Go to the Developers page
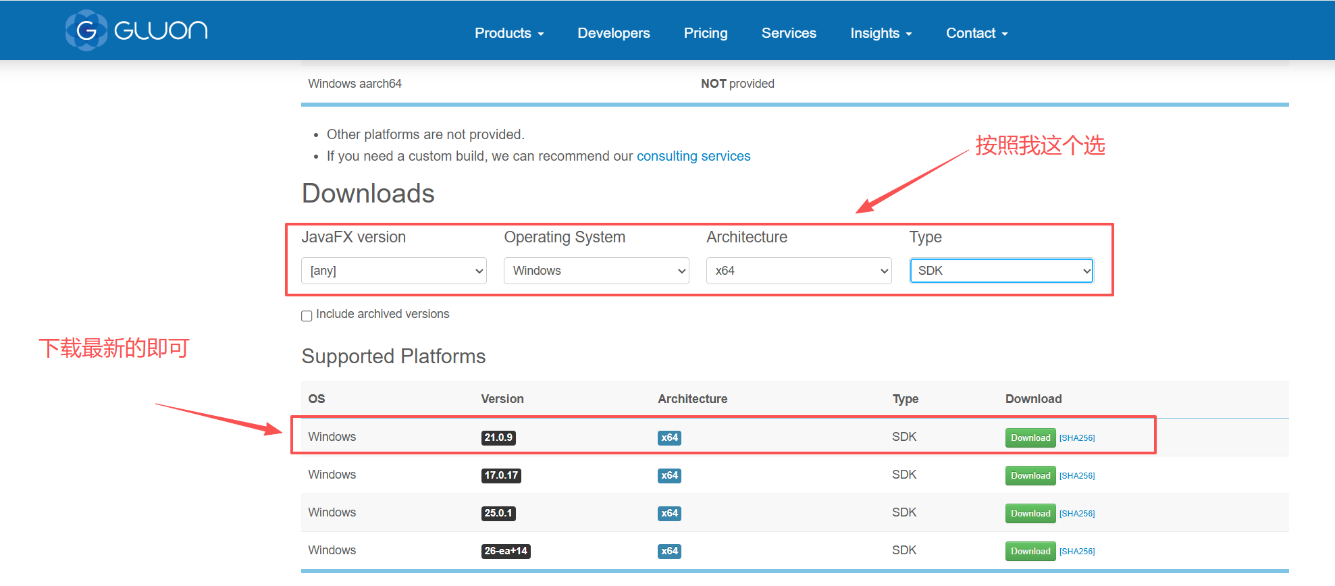 point(614,33)
